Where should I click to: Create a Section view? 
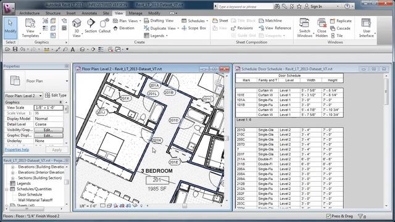(x=91, y=26)
